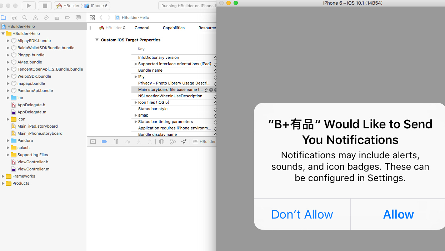The width and height of the screenshot is (445, 251).
Task: Open the Breakpoint navigator icon
Action: coord(67,17)
